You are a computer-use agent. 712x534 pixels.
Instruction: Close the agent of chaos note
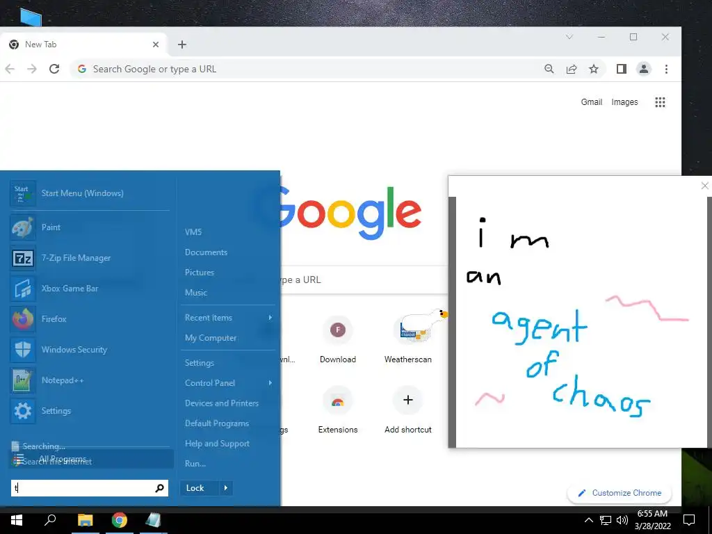(x=705, y=186)
